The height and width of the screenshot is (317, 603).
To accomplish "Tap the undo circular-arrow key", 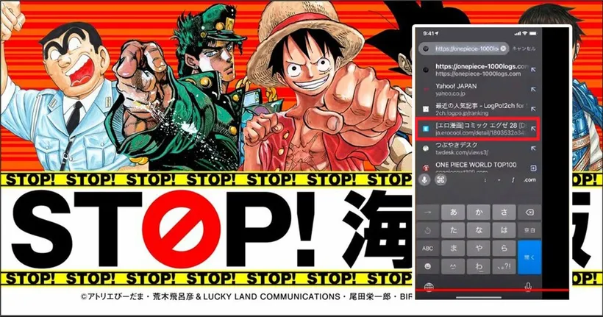I will tap(428, 230).
